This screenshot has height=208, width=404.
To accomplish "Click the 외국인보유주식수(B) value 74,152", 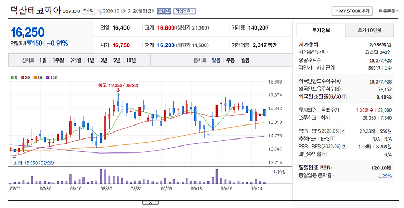I will click(385, 89).
